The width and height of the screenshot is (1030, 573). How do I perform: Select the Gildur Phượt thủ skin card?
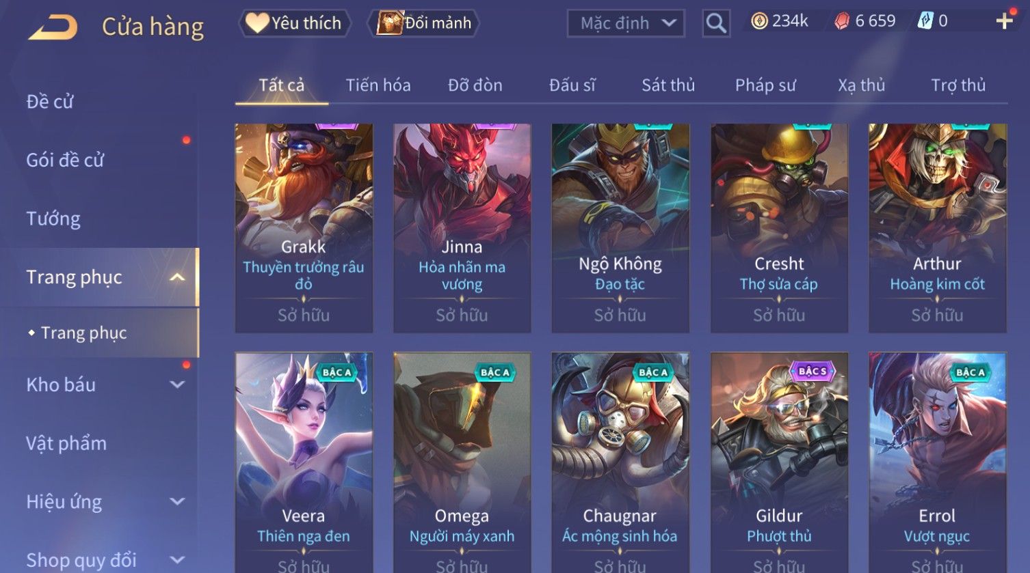click(779, 462)
